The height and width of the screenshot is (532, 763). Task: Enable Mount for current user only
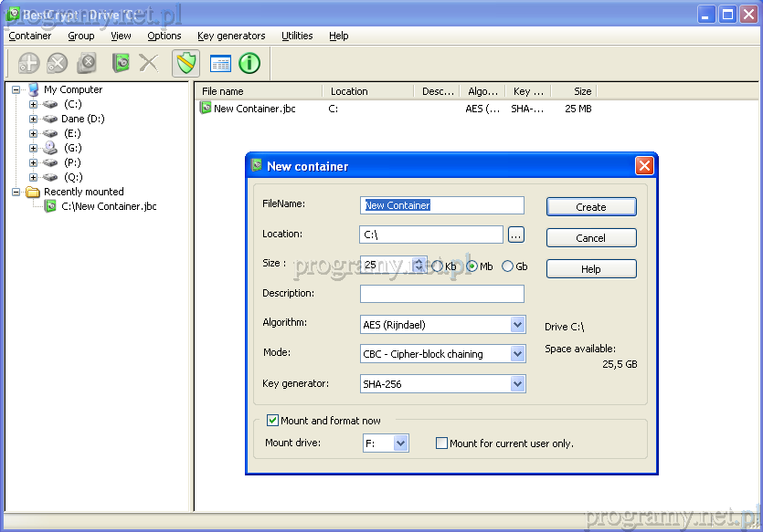(442, 443)
